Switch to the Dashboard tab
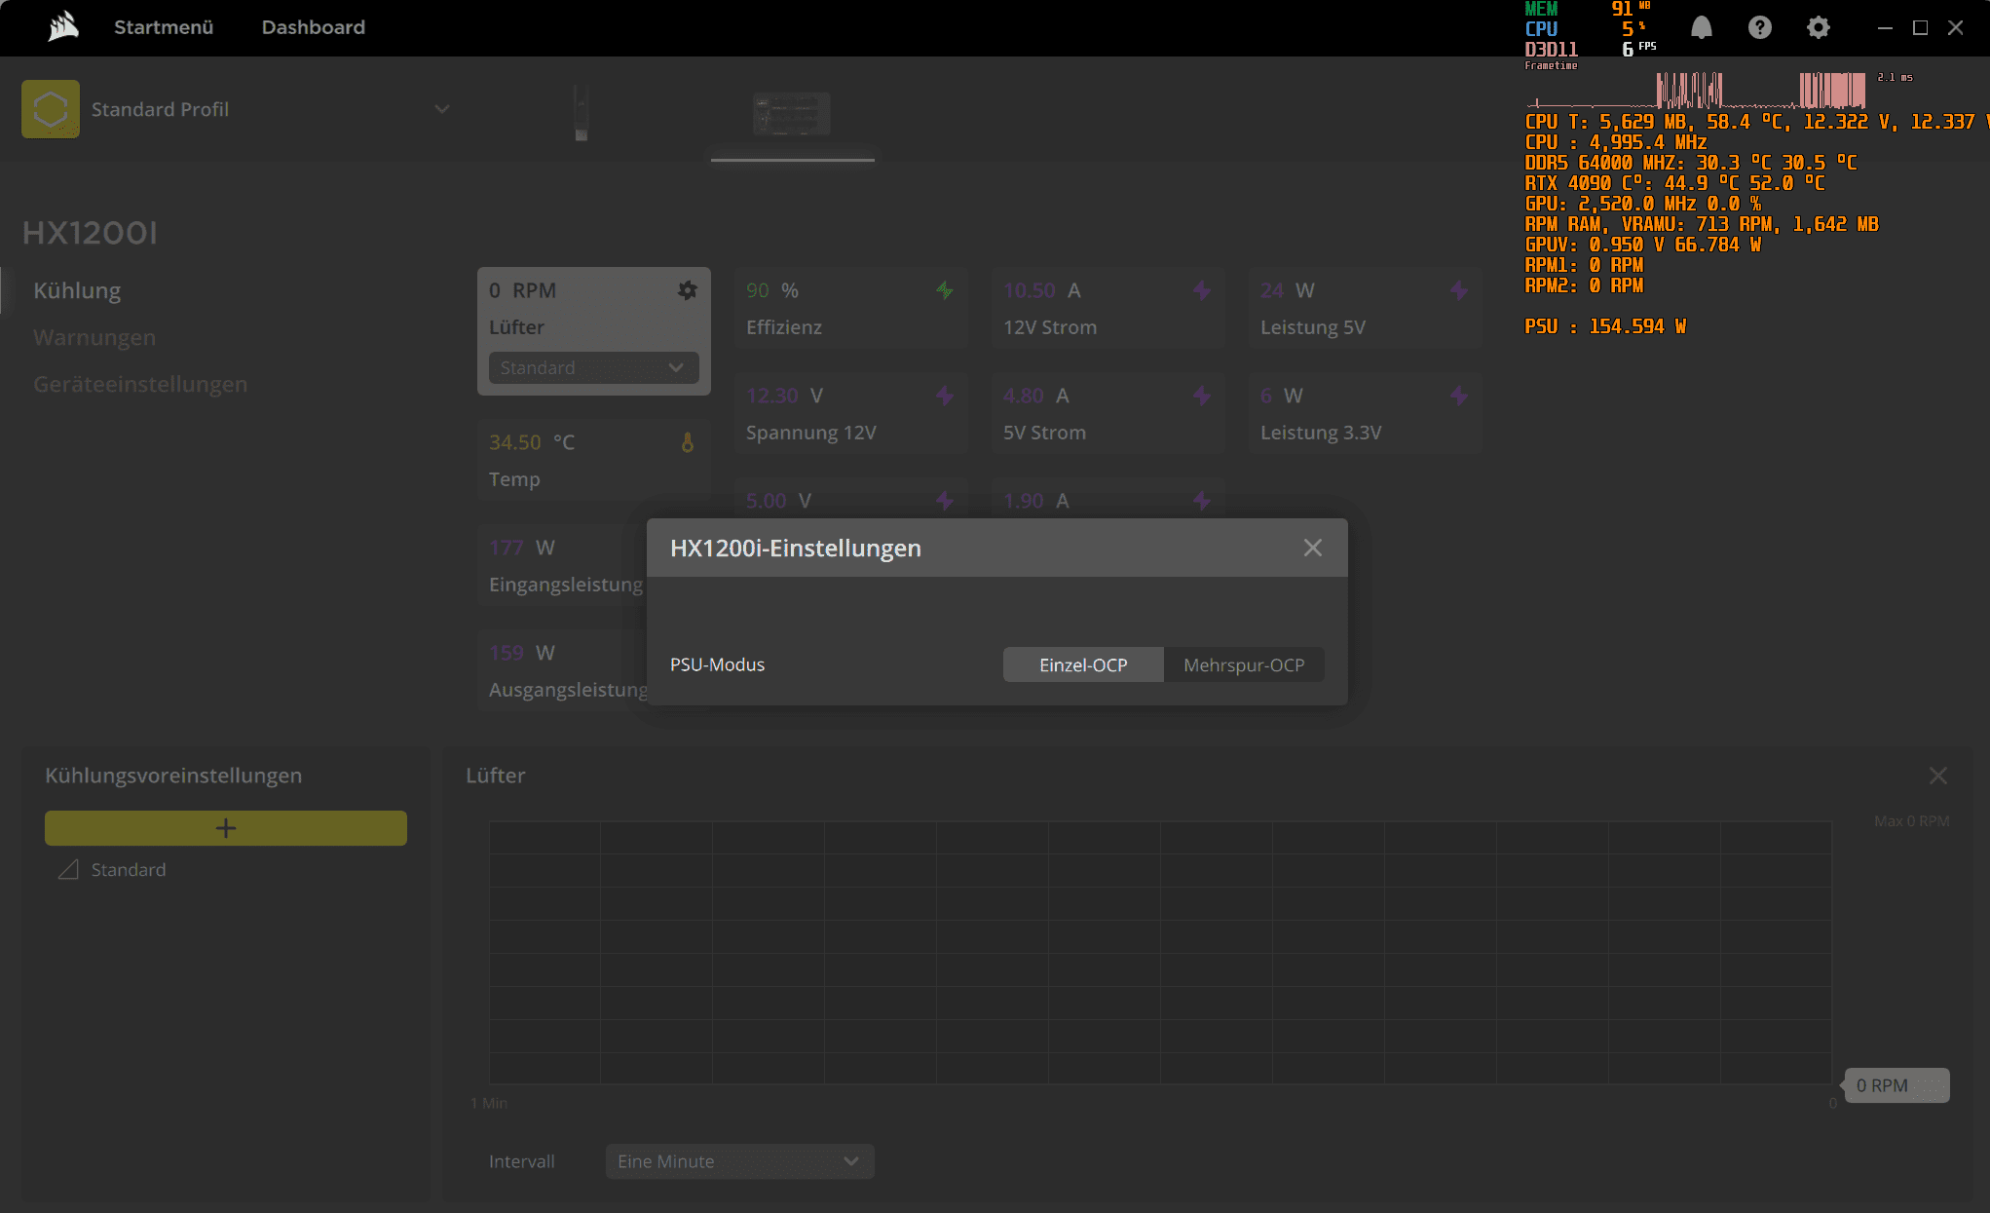Screen dimensions: 1990x1213 tap(313, 27)
